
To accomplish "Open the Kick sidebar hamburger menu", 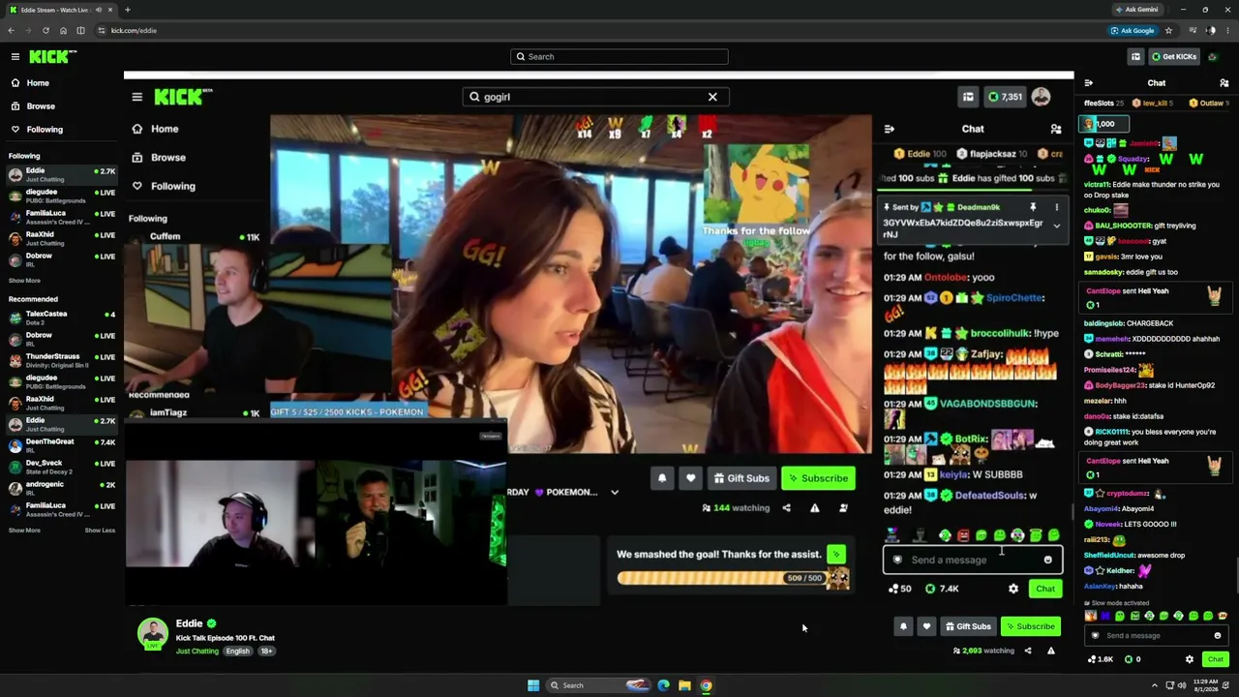I will (15, 56).
